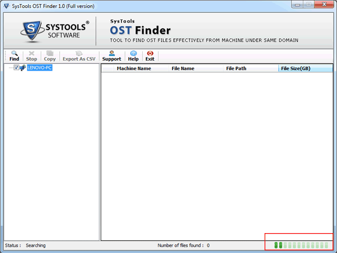Open the window system menu icon
337x253 pixels.
point(7,6)
